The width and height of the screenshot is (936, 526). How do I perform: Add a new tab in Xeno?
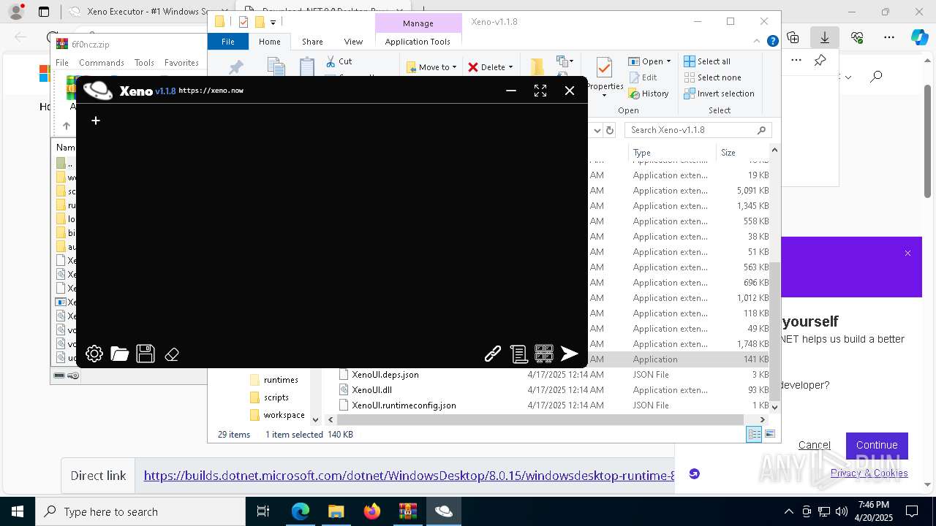pyautogui.click(x=96, y=121)
